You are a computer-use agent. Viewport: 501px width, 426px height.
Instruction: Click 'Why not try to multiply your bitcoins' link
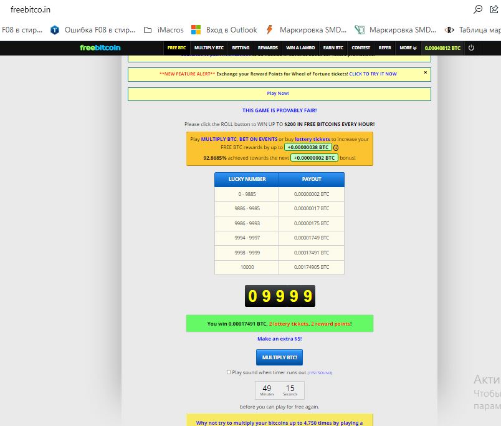pos(279,423)
